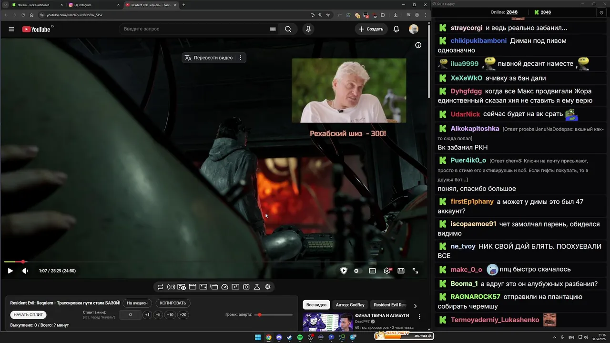Click the 'КОПИРОВАТЬ' button

click(x=173, y=303)
